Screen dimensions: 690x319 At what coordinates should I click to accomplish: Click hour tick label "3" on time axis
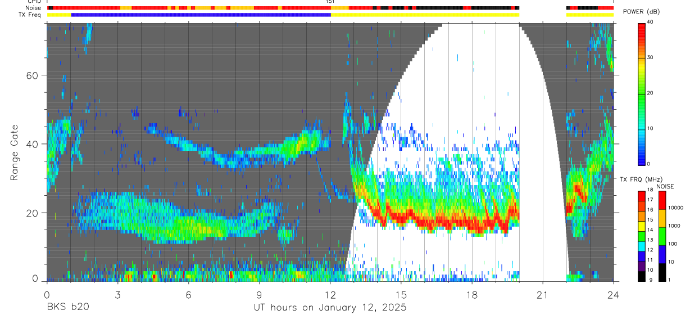coord(117,295)
